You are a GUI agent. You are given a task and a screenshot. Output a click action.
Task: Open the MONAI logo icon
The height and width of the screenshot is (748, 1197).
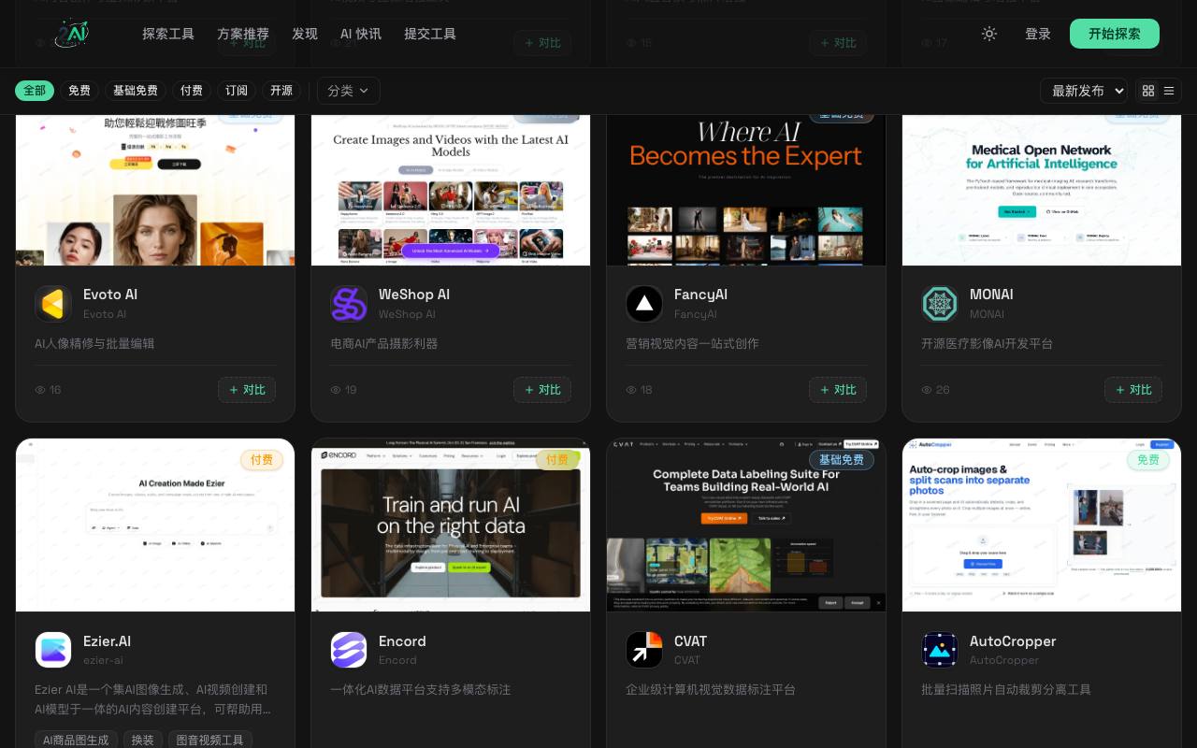click(x=940, y=304)
